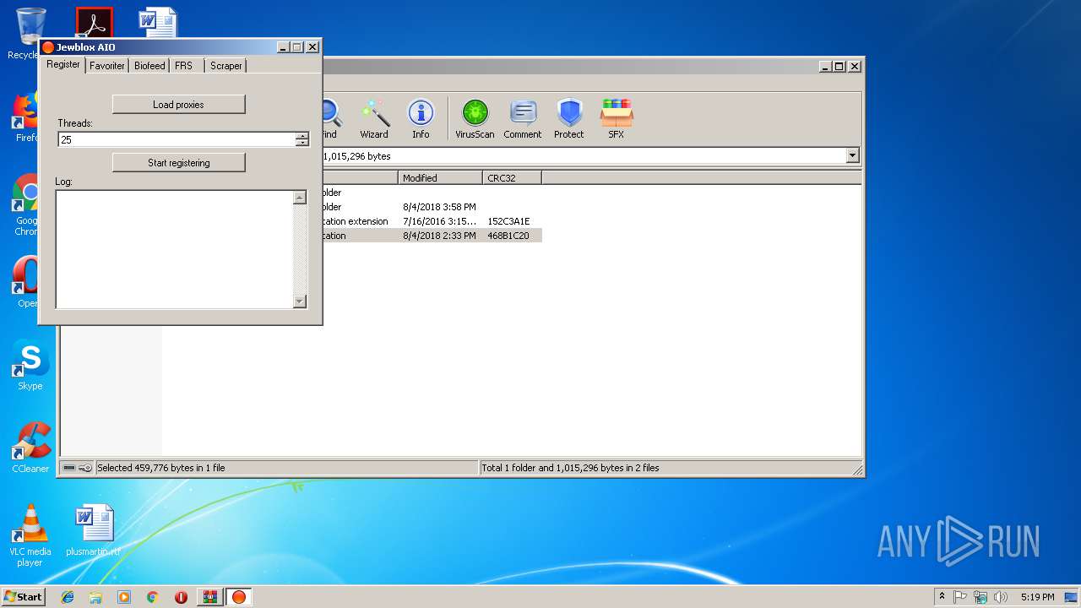Open plusmartin.rtf document on desktop
The width and height of the screenshot is (1081, 608).
pos(93,531)
